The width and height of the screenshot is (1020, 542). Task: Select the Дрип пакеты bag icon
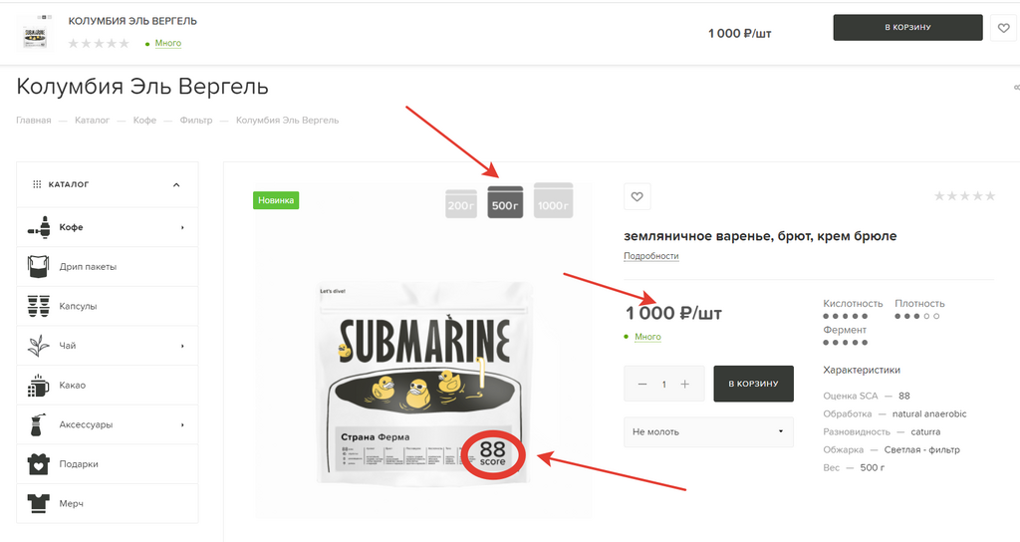39,267
